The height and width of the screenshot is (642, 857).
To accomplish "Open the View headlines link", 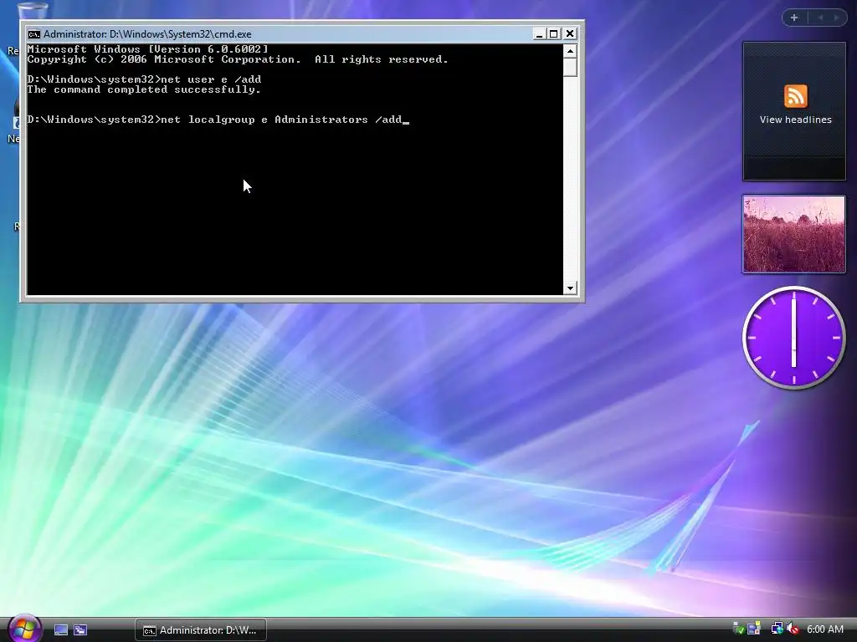I will click(795, 120).
